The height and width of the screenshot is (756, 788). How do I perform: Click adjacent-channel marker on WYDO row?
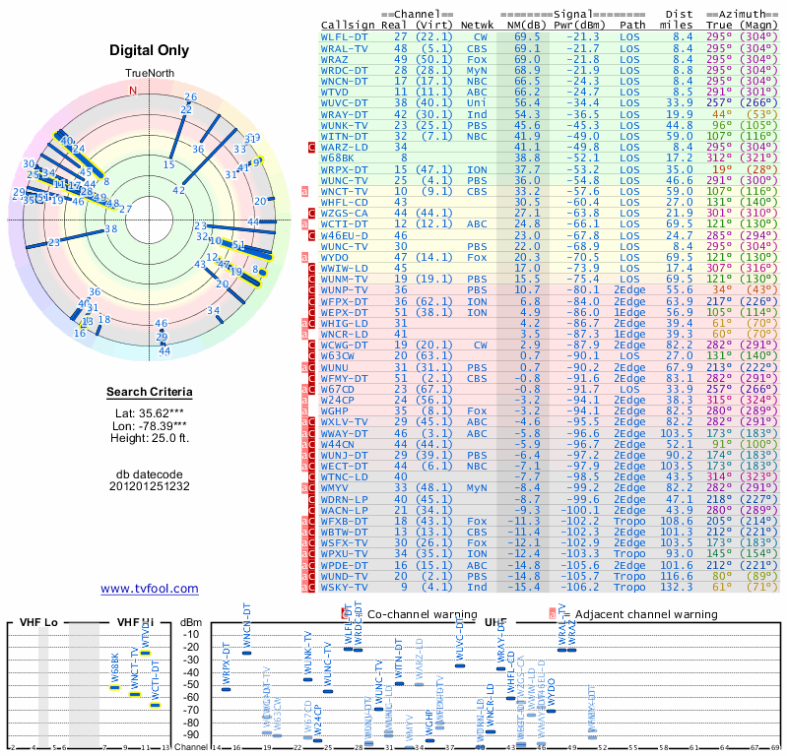[x=304, y=257]
